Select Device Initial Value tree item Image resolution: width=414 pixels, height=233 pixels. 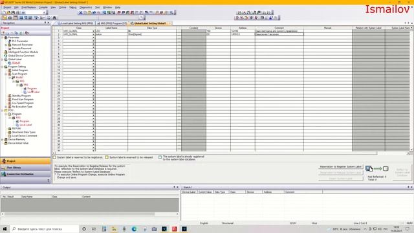(x=18, y=143)
